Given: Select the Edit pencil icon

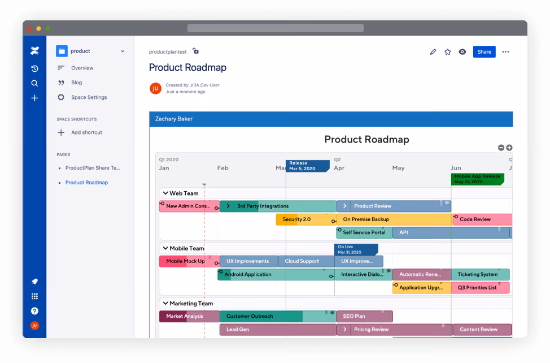Looking at the screenshot, I should [433, 51].
